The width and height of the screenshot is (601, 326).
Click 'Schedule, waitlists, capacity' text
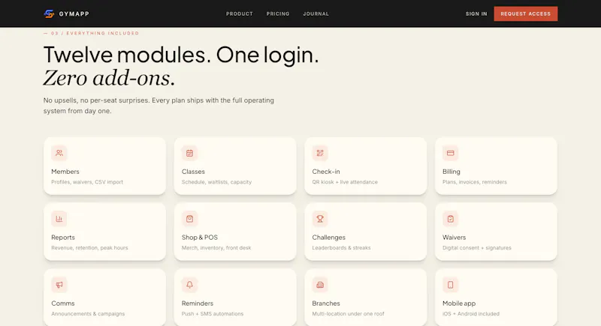pyautogui.click(x=216, y=182)
